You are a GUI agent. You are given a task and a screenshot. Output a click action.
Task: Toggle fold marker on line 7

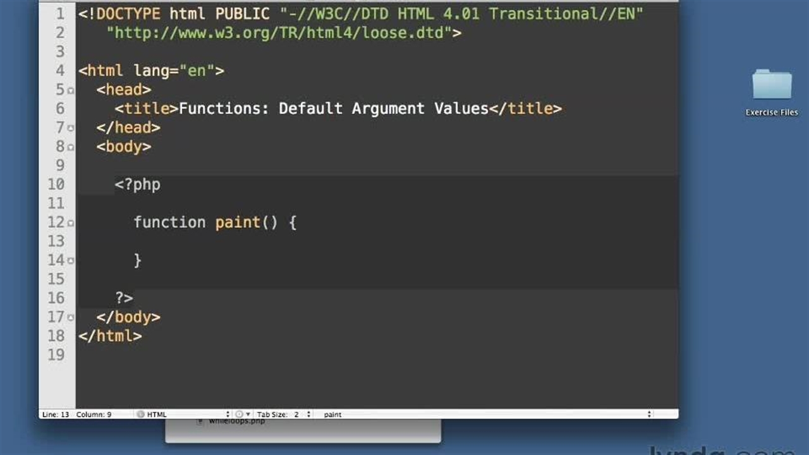point(71,128)
